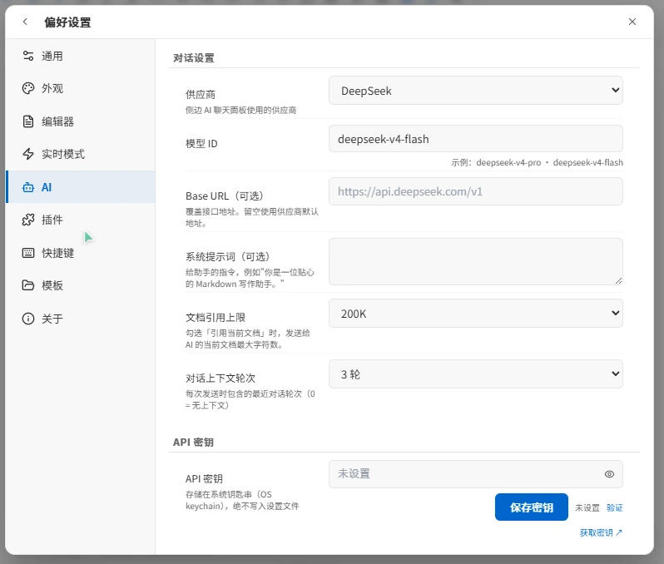Viewport: 664px width, 564px height.
Task: Open the 实时模式 section
Action: point(81,154)
